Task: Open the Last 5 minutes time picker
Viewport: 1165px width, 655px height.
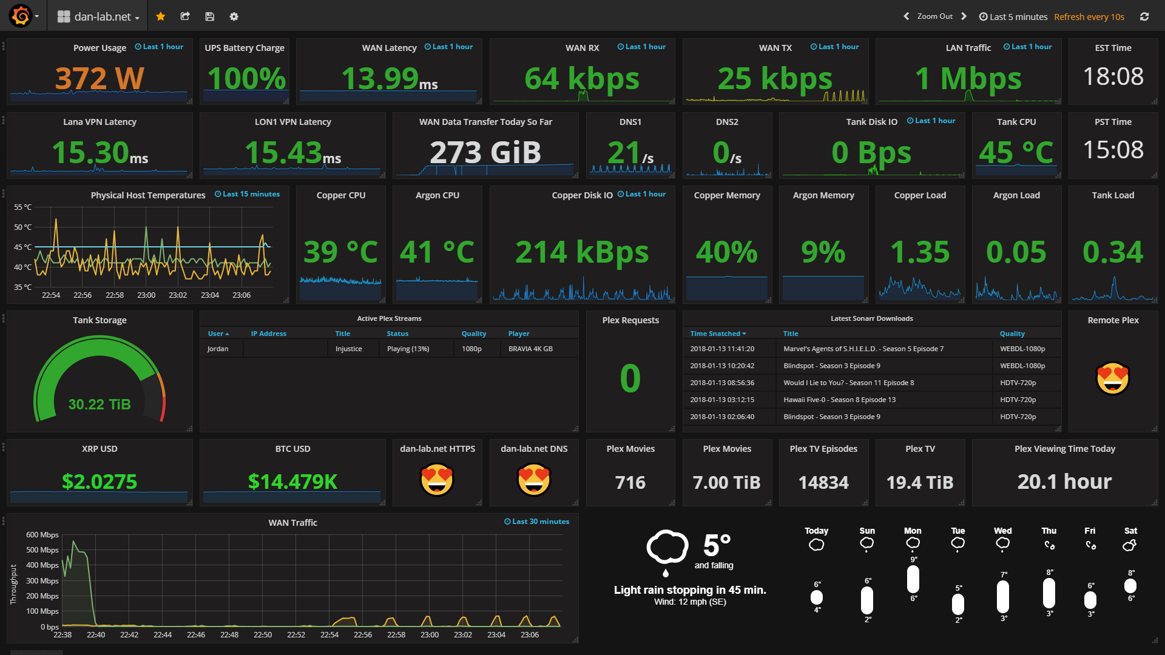Action: 1013,17
